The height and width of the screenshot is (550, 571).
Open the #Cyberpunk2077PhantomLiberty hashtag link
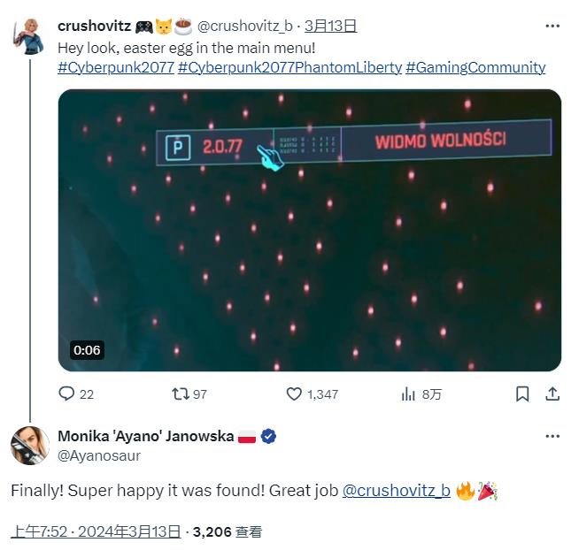[289, 67]
